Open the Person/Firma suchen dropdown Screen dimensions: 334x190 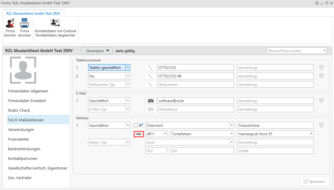pyautogui.click(x=325, y=51)
